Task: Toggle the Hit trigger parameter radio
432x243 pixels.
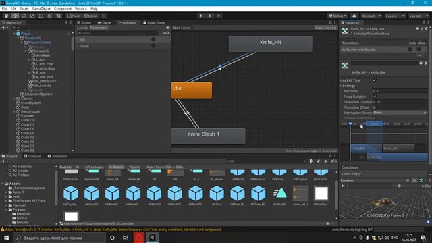Action: pyautogui.click(x=153, y=39)
